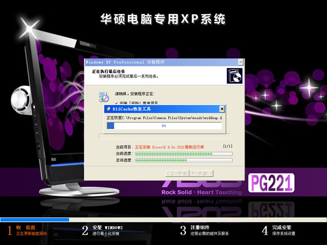
Task: Click the setup CD box icon in header
Action: coord(235,76)
